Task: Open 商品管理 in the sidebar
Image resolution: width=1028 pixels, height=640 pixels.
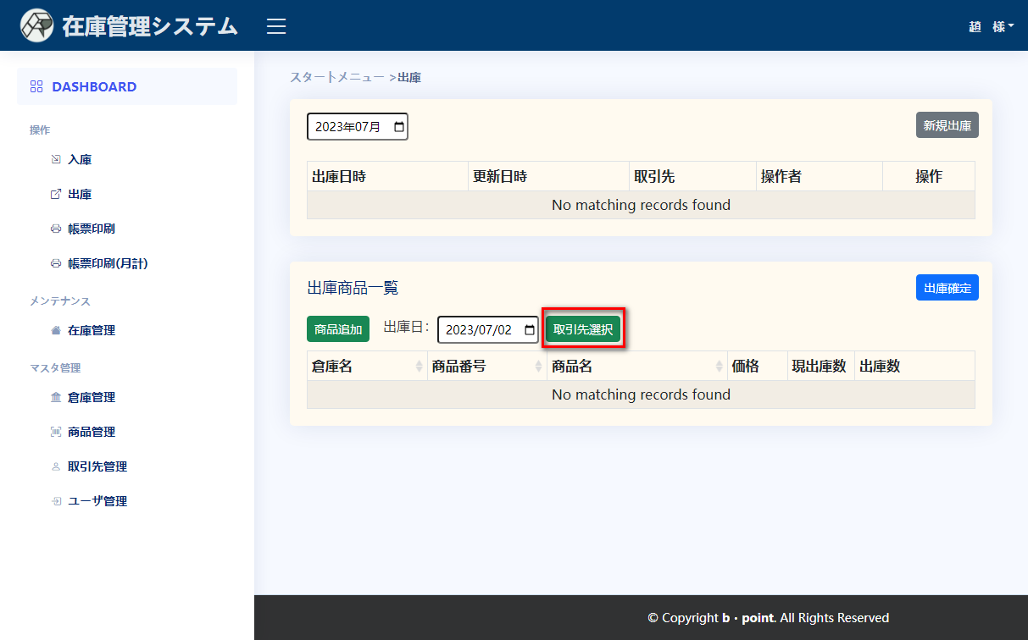Action: (91, 432)
